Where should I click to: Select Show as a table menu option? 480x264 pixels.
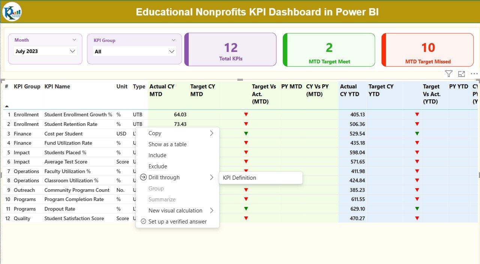point(167,144)
